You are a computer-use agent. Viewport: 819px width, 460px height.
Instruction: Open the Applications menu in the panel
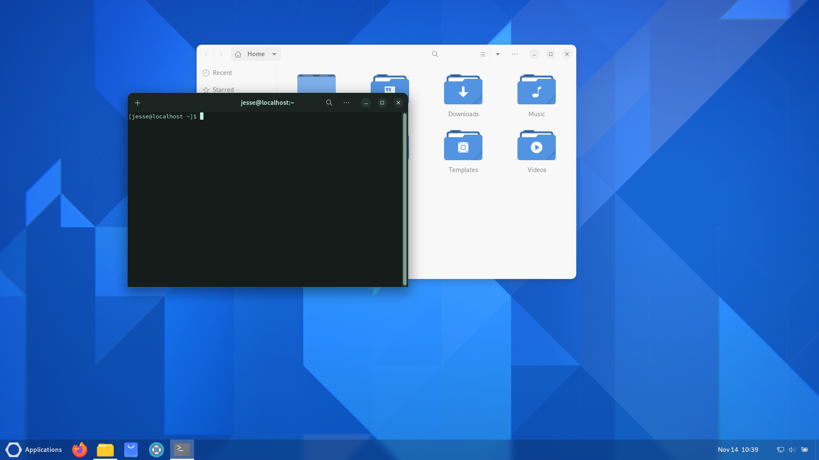pyautogui.click(x=34, y=450)
